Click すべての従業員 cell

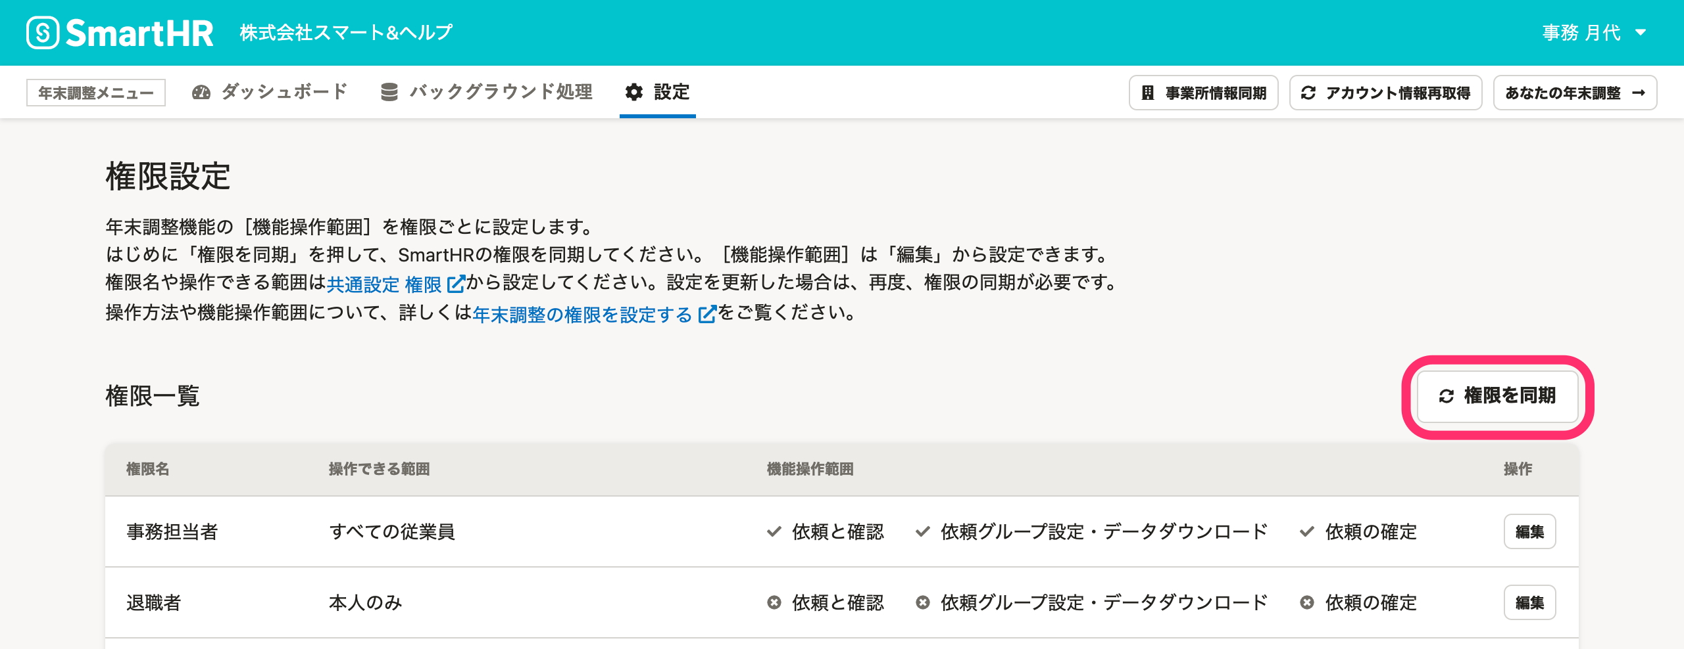pos(392,531)
